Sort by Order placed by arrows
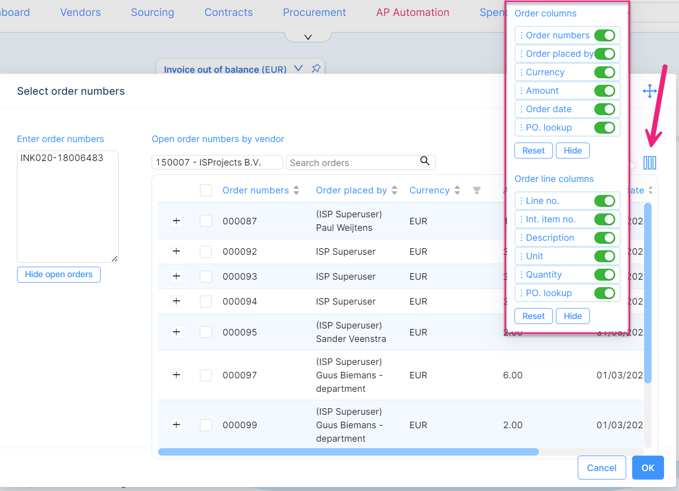 (x=394, y=190)
